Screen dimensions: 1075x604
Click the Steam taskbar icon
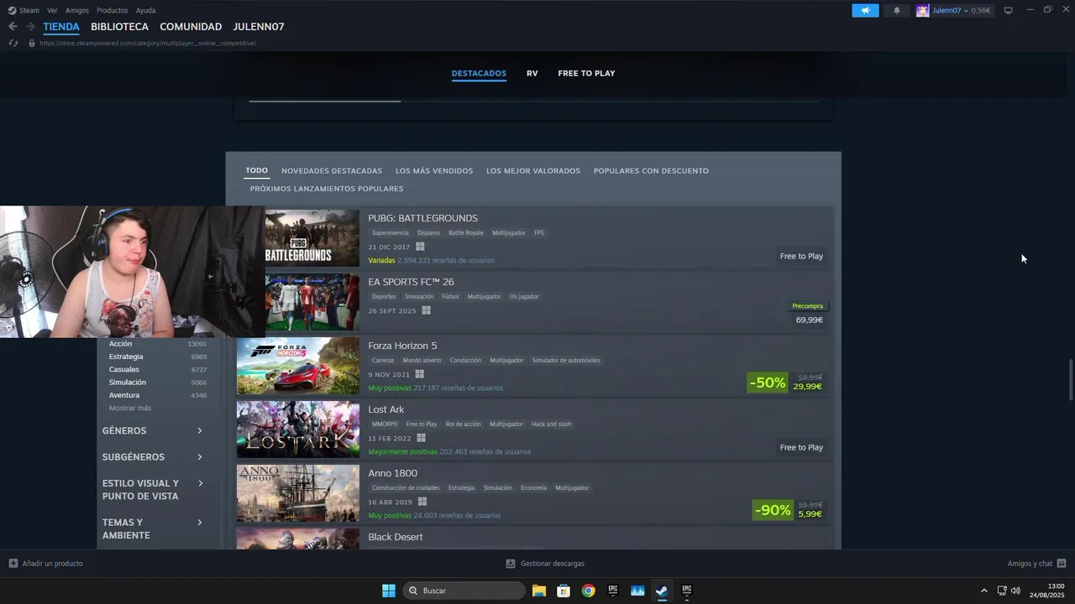pos(662,591)
